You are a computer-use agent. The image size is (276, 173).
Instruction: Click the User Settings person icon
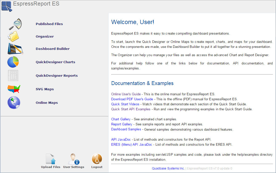point(74,159)
